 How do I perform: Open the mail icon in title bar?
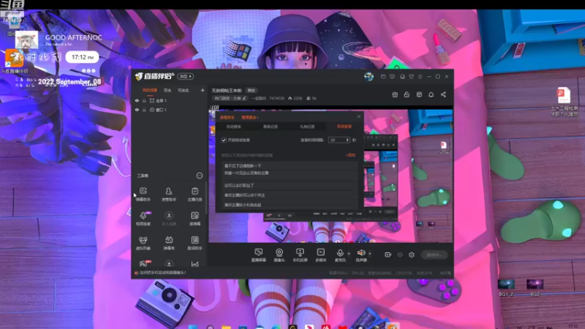[383, 77]
